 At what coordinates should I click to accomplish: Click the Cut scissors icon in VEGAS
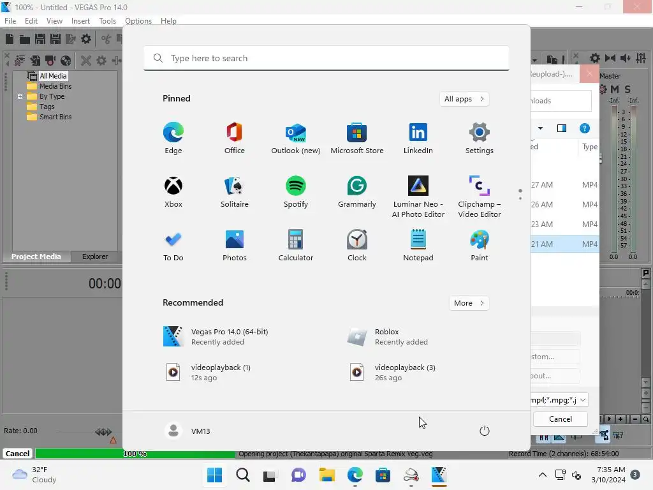pos(106,39)
